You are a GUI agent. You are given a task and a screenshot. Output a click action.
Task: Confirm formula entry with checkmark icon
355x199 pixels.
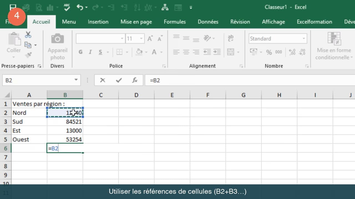click(119, 80)
